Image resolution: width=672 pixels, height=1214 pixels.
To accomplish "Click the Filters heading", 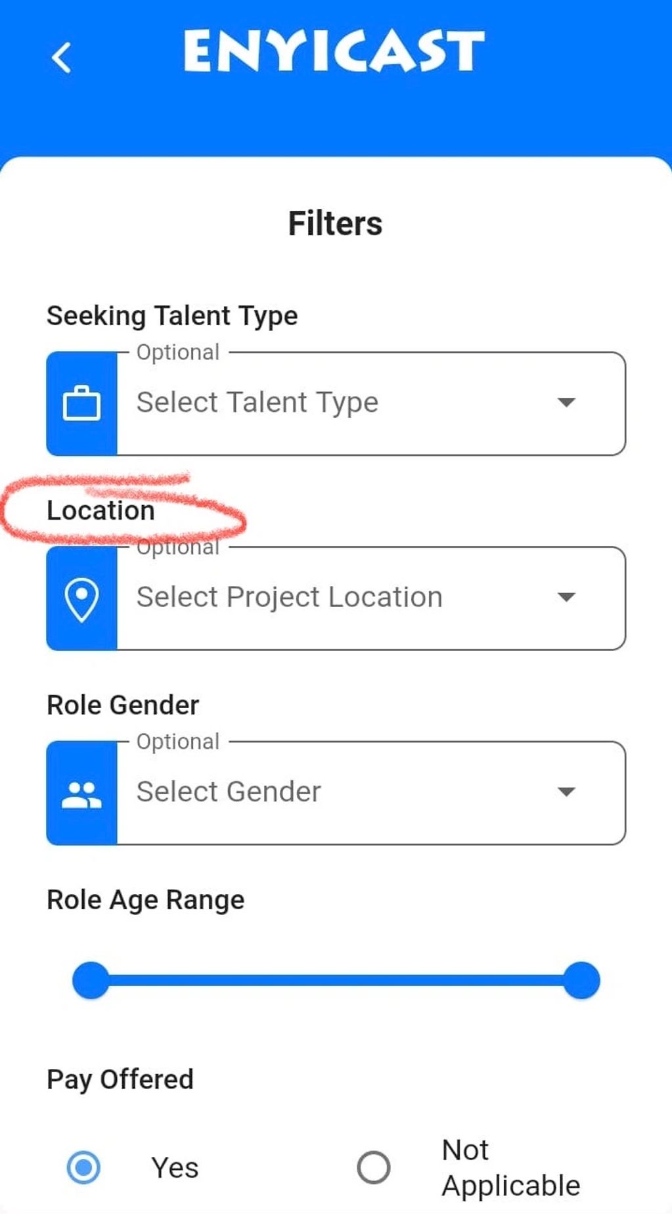I will (x=335, y=223).
